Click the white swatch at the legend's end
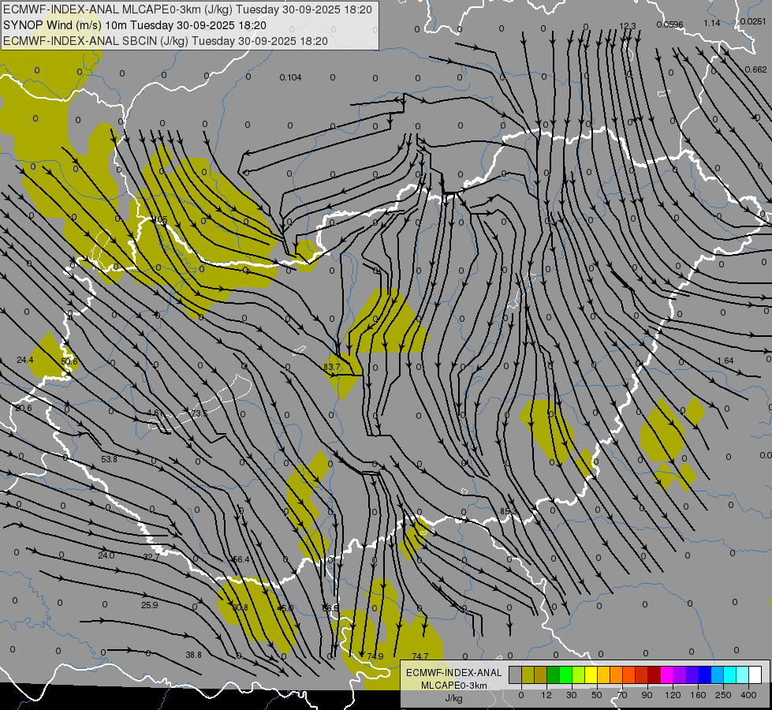Viewport: 772px width, 710px height. coord(755,675)
